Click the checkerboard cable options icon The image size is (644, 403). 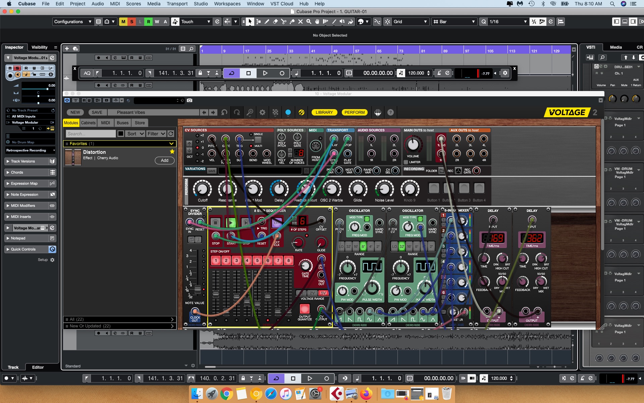click(275, 113)
